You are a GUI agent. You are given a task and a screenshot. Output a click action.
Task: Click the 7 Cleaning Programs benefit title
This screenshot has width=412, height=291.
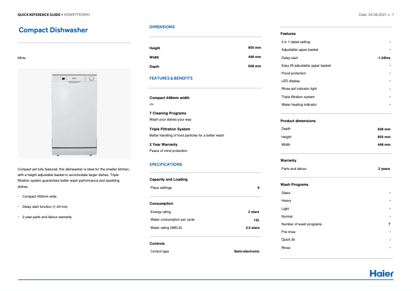click(x=167, y=113)
